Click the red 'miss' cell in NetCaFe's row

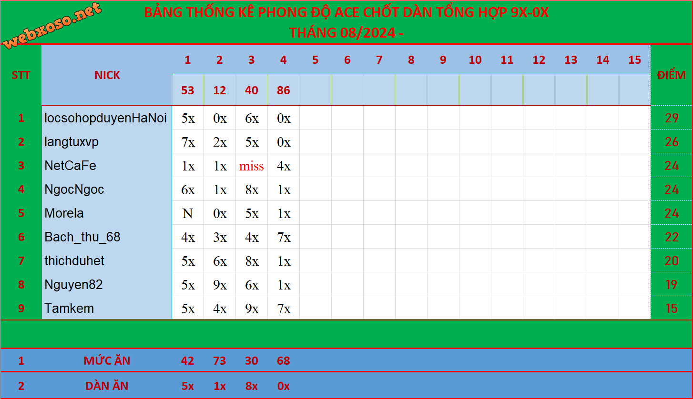(x=252, y=166)
